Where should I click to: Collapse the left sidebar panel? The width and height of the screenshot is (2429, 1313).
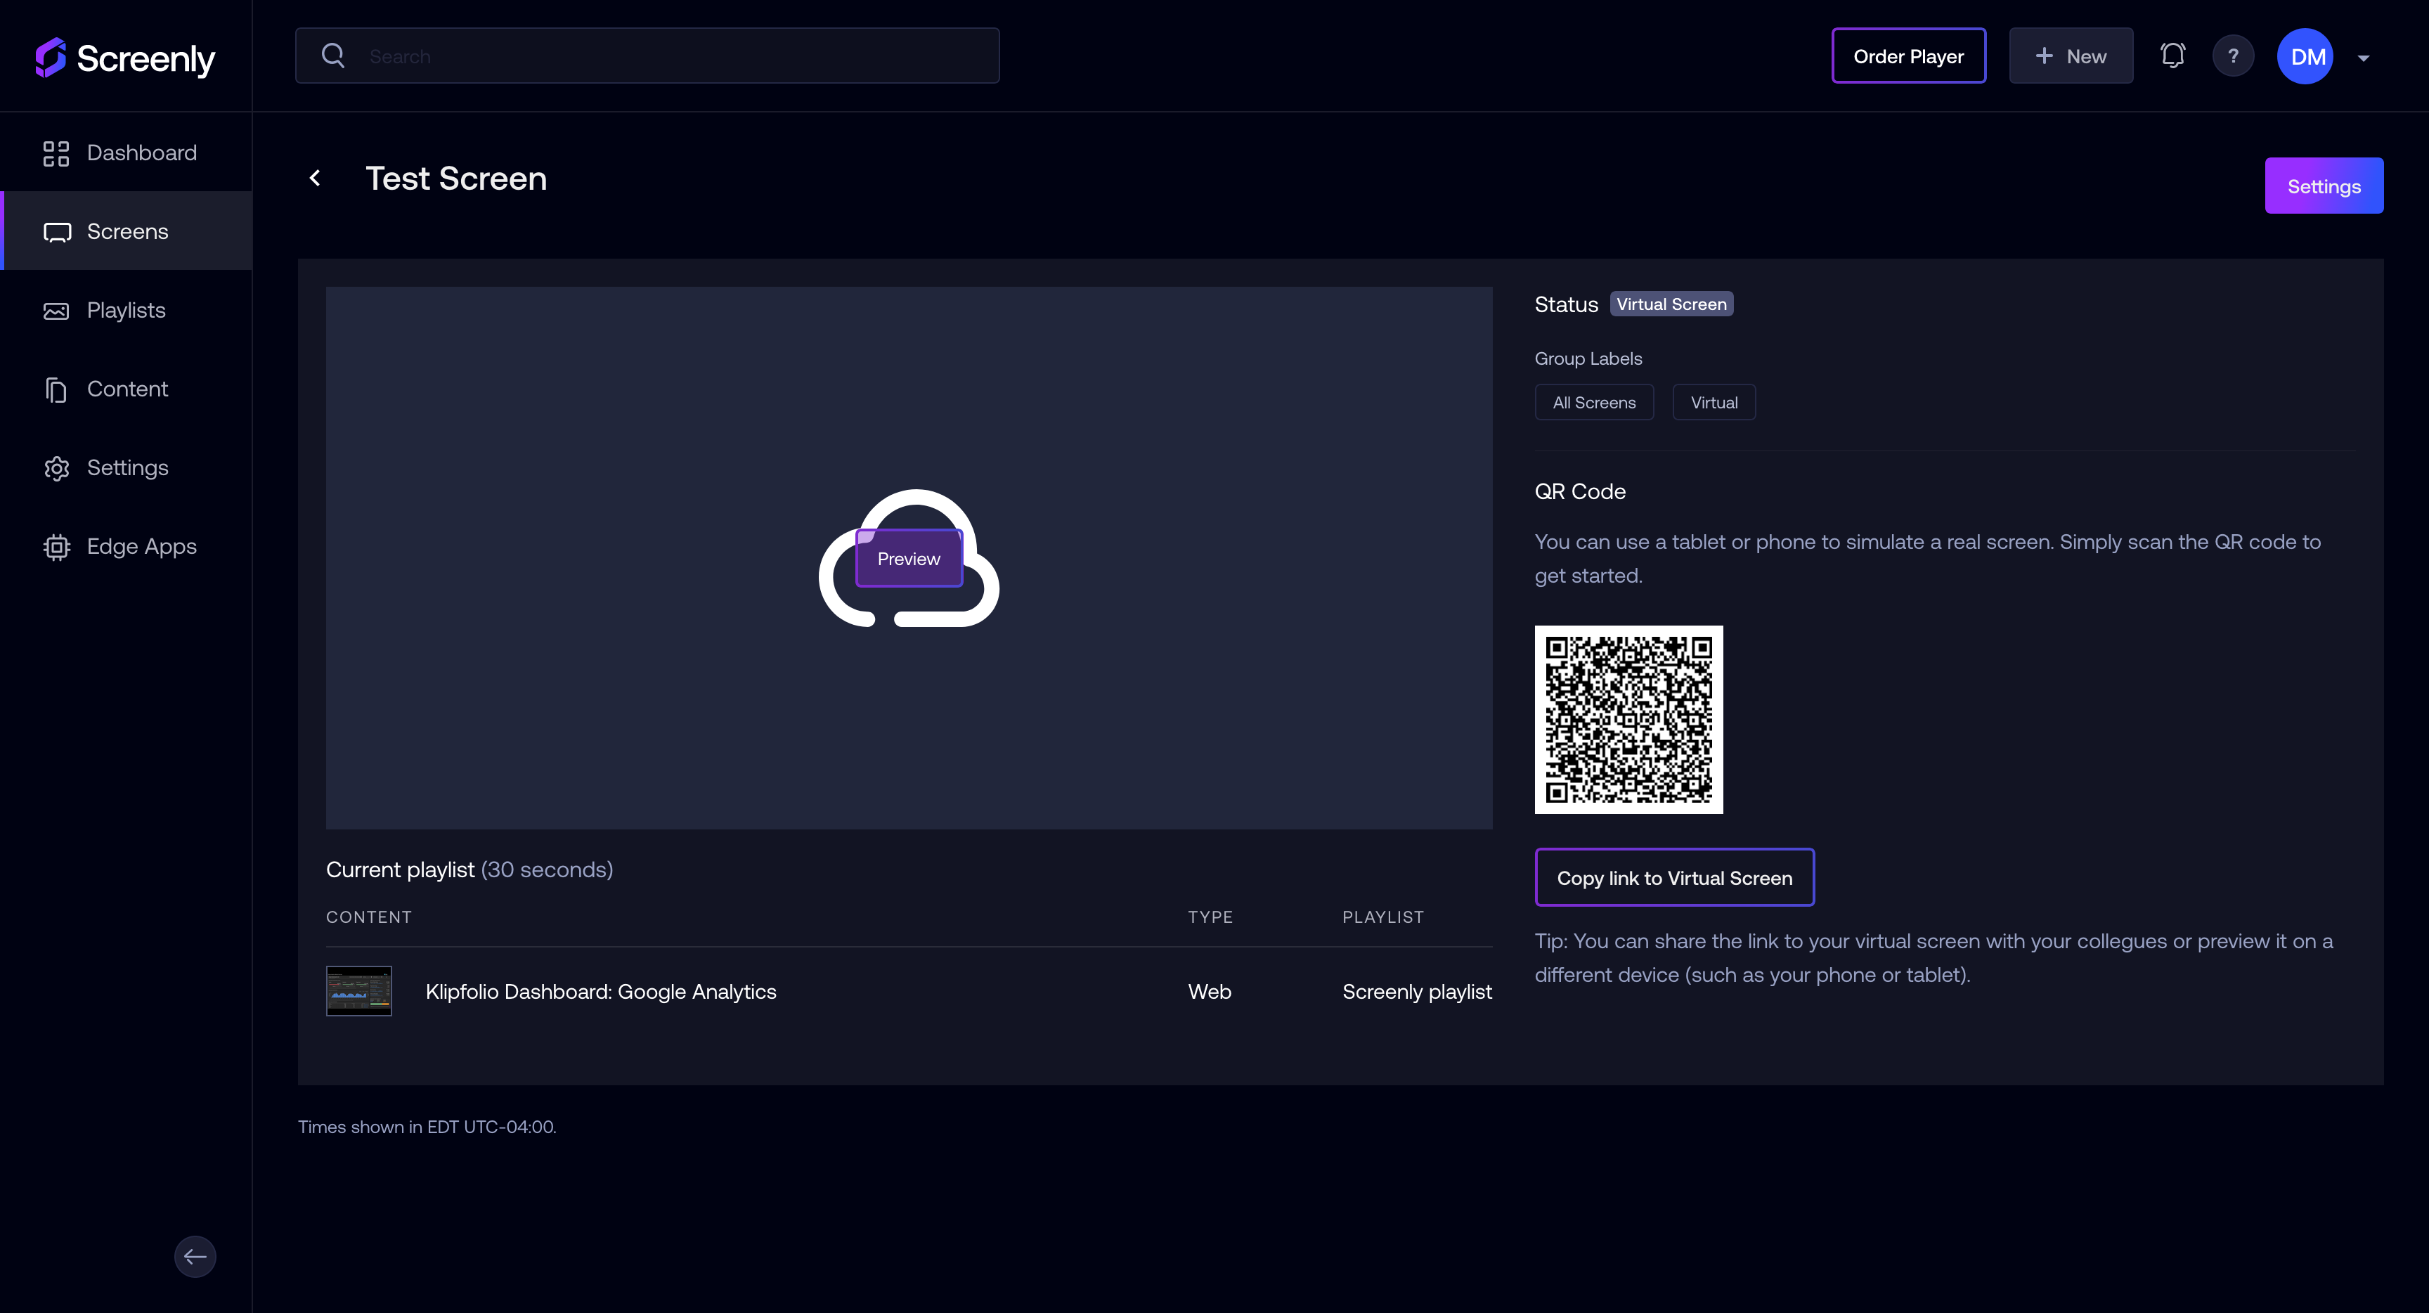coord(195,1256)
